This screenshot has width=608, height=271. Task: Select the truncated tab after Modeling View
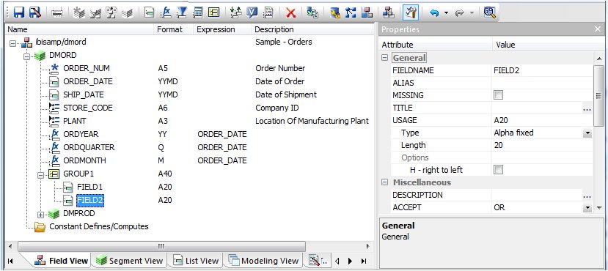(318, 261)
